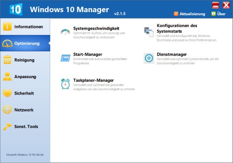Open the Start-Manager title link
The width and height of the screenshot is (233, 163).
(88, 54)
